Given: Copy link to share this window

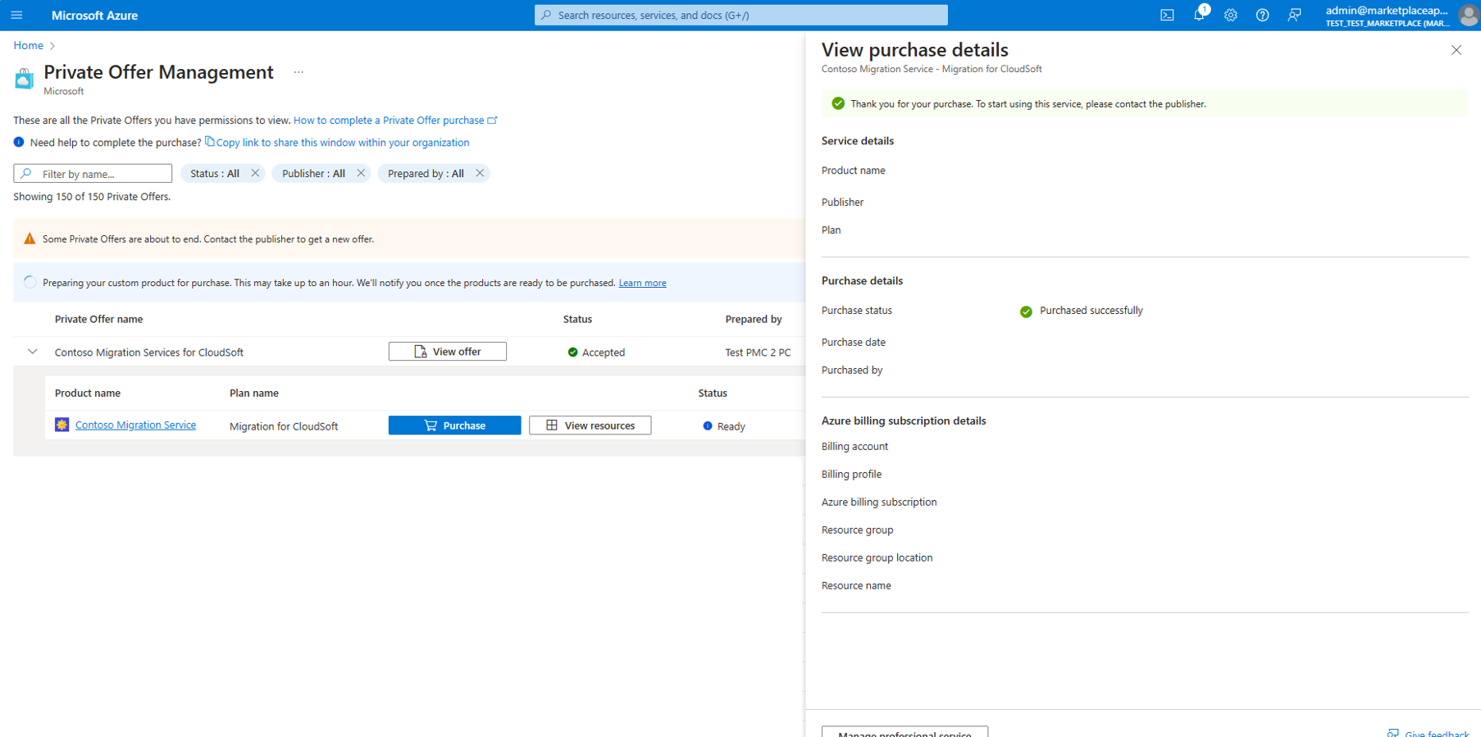Looking at the screenshot, I should pos(337,142).
